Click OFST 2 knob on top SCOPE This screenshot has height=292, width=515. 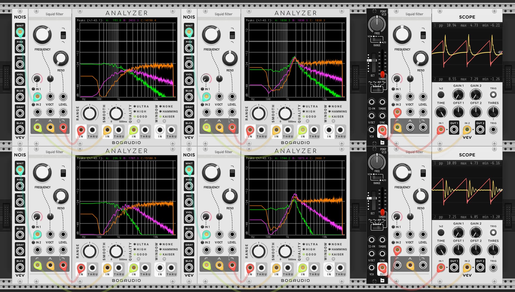pyautogui.click(x=476, y=112)
